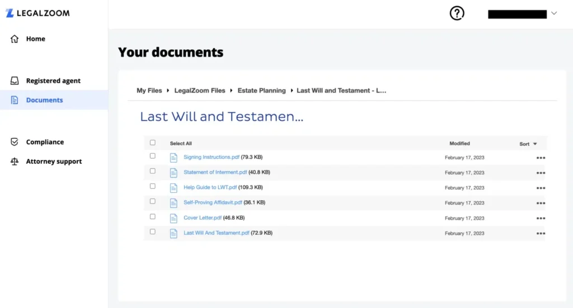
Task: Tick checkbox for Cover Letter.pdf
Action: (152, 216)
